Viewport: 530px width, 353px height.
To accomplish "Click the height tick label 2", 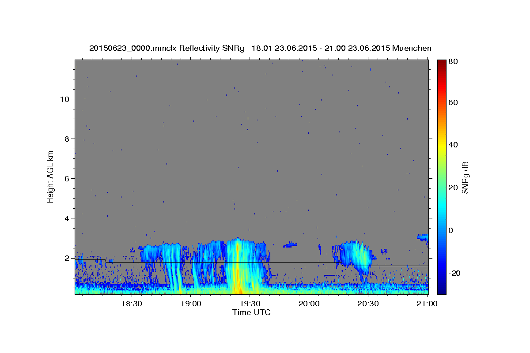I will pos(67,258).
